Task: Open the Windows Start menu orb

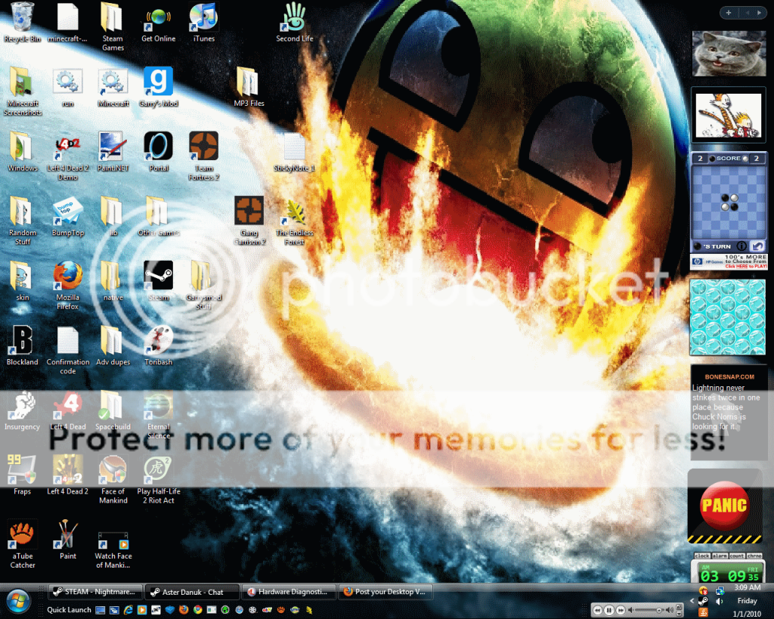Action: 19,602
